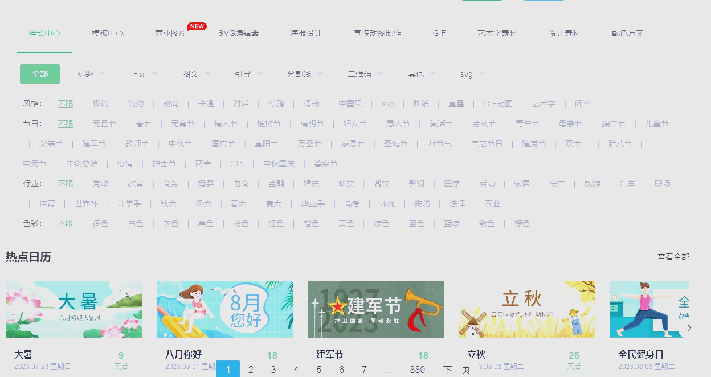Open the 建军节 banner thumbnail
This screenshot has width=711, height=377.
coord(376,309)
